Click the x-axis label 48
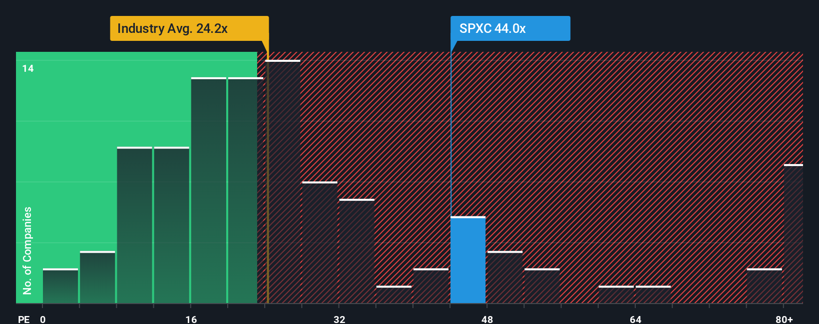Viewport: 819px width, 324px height. (487, 319)
